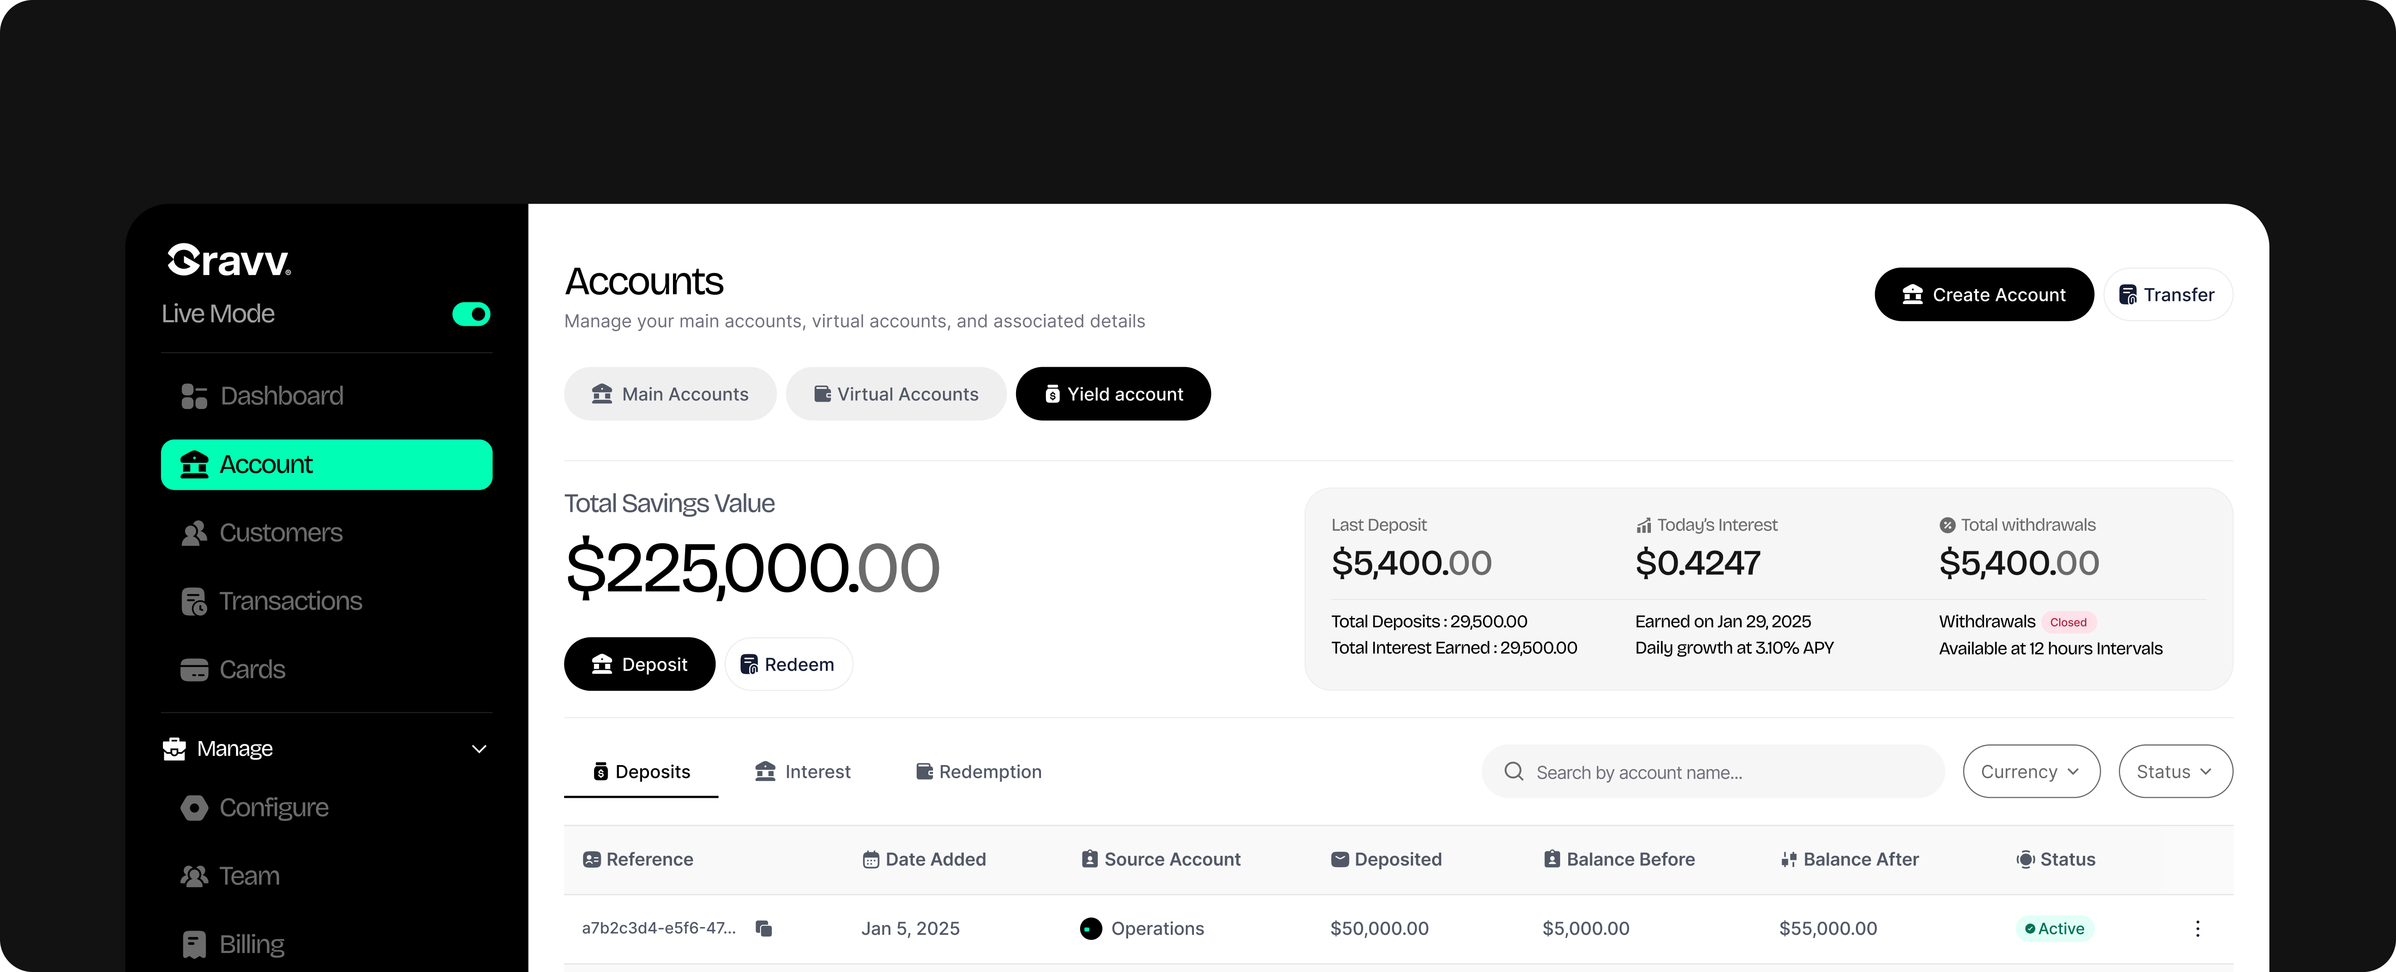Click the Create Account button
2396x972 pixels.
pyautogui.click(x=1983, y=295)
